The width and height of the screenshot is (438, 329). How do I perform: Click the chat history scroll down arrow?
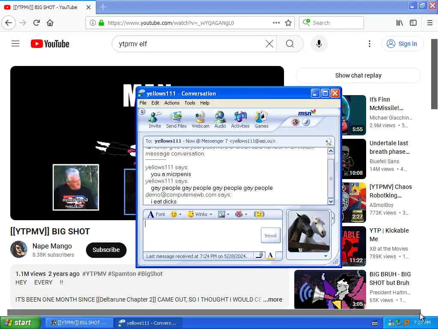(331, 201)
